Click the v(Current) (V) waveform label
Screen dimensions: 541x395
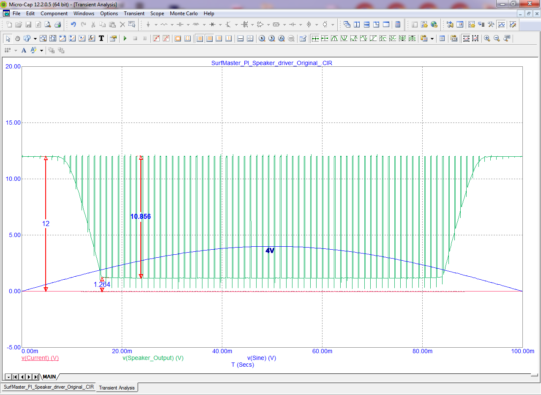(40, 358)
